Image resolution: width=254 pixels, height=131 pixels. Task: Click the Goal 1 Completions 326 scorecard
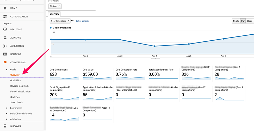196,73
